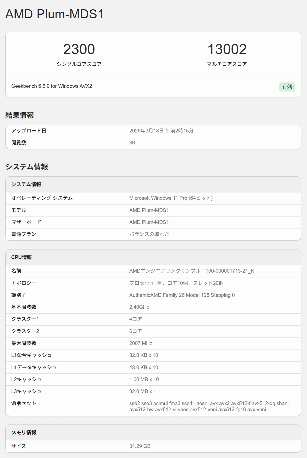Click the トポロジー value with コア10個
The width and height of the screenshot is (307, 458).
click(x=176, y=283)
